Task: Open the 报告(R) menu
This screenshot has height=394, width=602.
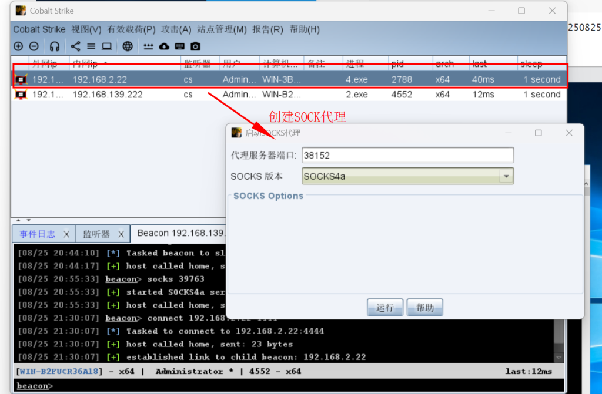Action: click(x=267, y=29)
